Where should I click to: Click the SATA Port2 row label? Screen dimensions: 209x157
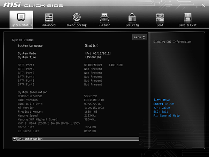[x=26, y=69]
